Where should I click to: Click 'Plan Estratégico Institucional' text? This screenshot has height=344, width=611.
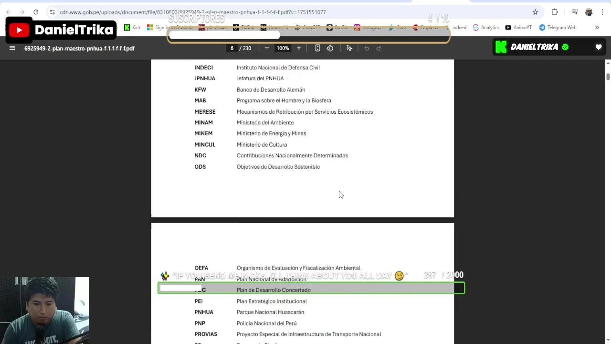(x=272, y=301)
